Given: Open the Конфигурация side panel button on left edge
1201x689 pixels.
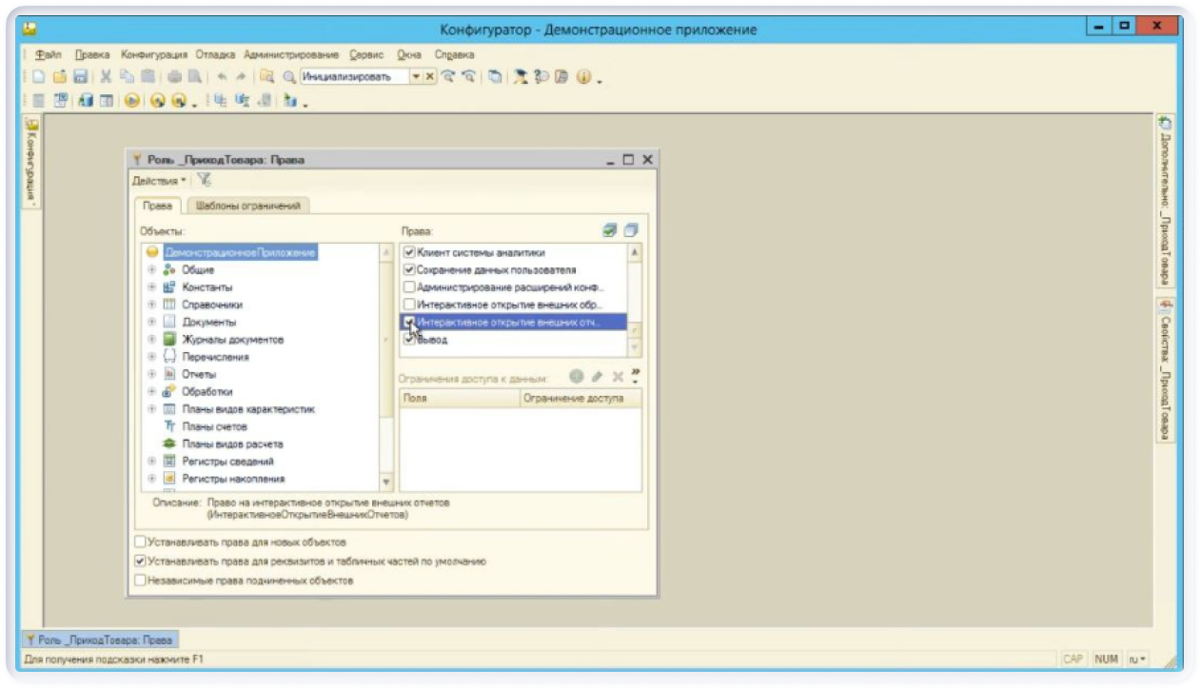Looking at the screenshot, I should tap(31, 160).
